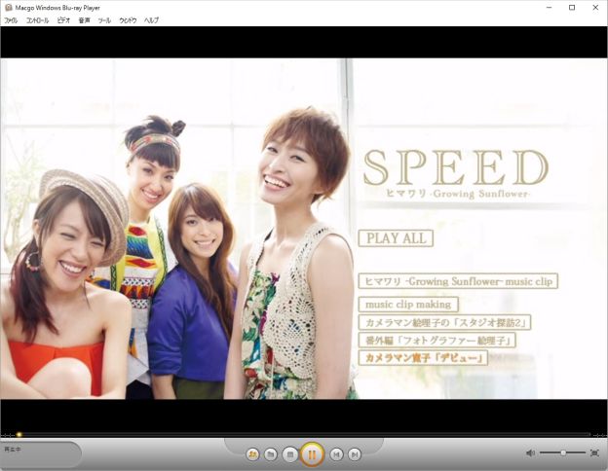Mute audio with the speaker icon

530,453
